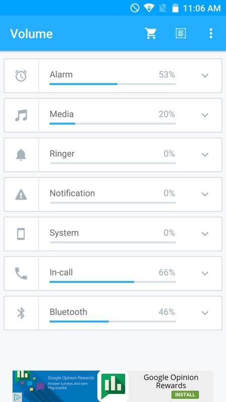The width and height of the screenshot is (226, 402).
Task: Expand the Bluetooth volume options chevron
Action: [205, 313]
